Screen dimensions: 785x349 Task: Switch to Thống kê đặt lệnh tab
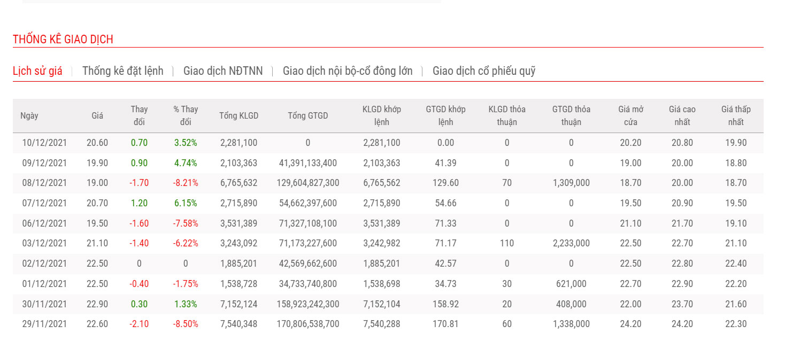[122, 71]
